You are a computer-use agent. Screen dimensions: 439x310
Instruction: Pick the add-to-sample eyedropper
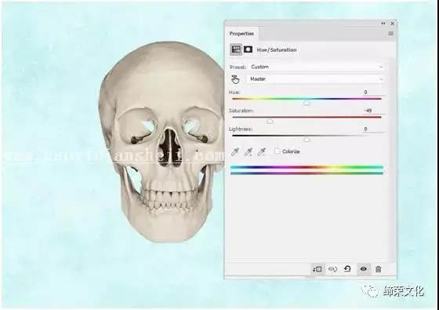click(x=248, y=152)
